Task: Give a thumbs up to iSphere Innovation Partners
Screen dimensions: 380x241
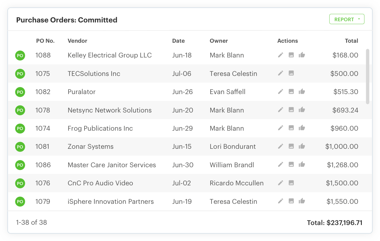Action: click(302, 201)
